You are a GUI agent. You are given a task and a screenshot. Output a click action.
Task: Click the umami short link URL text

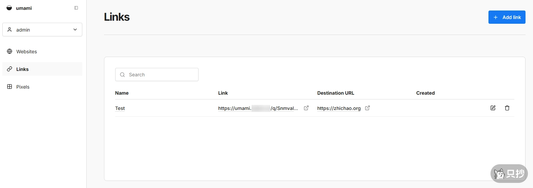[x=258, y=108]
